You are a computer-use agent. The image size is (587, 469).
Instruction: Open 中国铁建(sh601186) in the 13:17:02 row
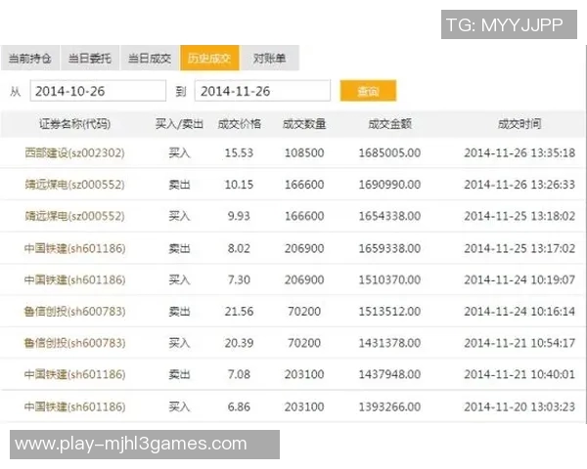click(x=75, y=248)
